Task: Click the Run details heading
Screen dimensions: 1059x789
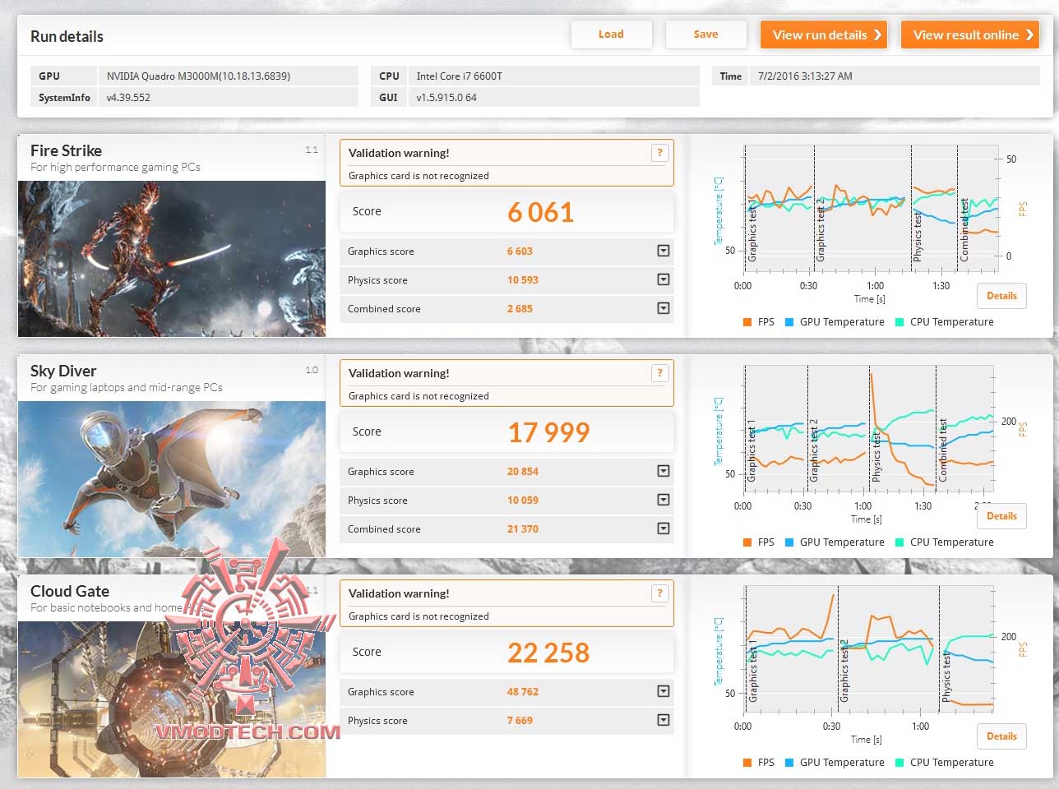Action: click(x=67, y=36)
